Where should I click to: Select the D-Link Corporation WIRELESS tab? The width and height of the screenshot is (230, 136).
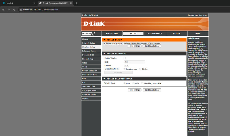pyautogui.click(x=55, y=3)
